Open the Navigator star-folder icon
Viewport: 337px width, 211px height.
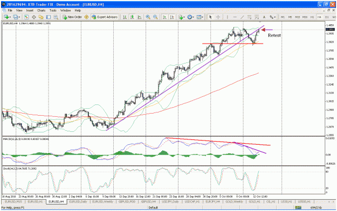coord(41,17)
